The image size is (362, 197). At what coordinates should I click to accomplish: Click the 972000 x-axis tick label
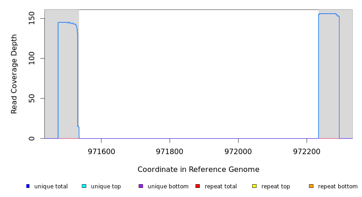[x=238, y=151]
